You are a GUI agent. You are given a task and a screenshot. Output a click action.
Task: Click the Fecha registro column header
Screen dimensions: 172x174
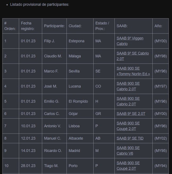pyautogui.click(x=30, y=26)
